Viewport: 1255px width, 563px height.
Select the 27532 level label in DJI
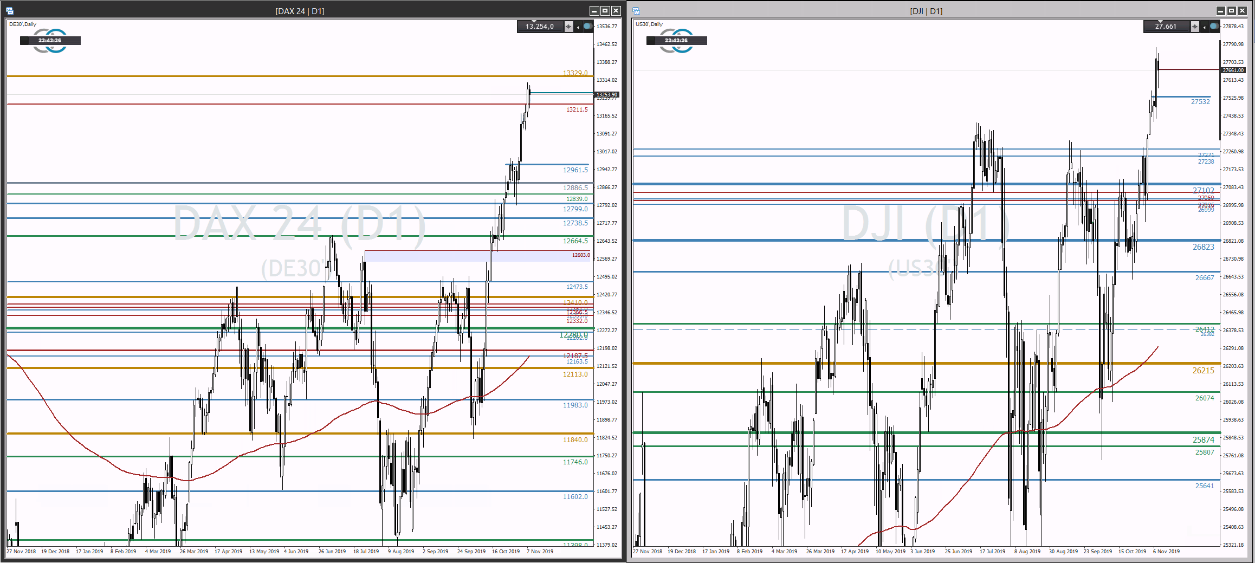tap(1200, 102)
